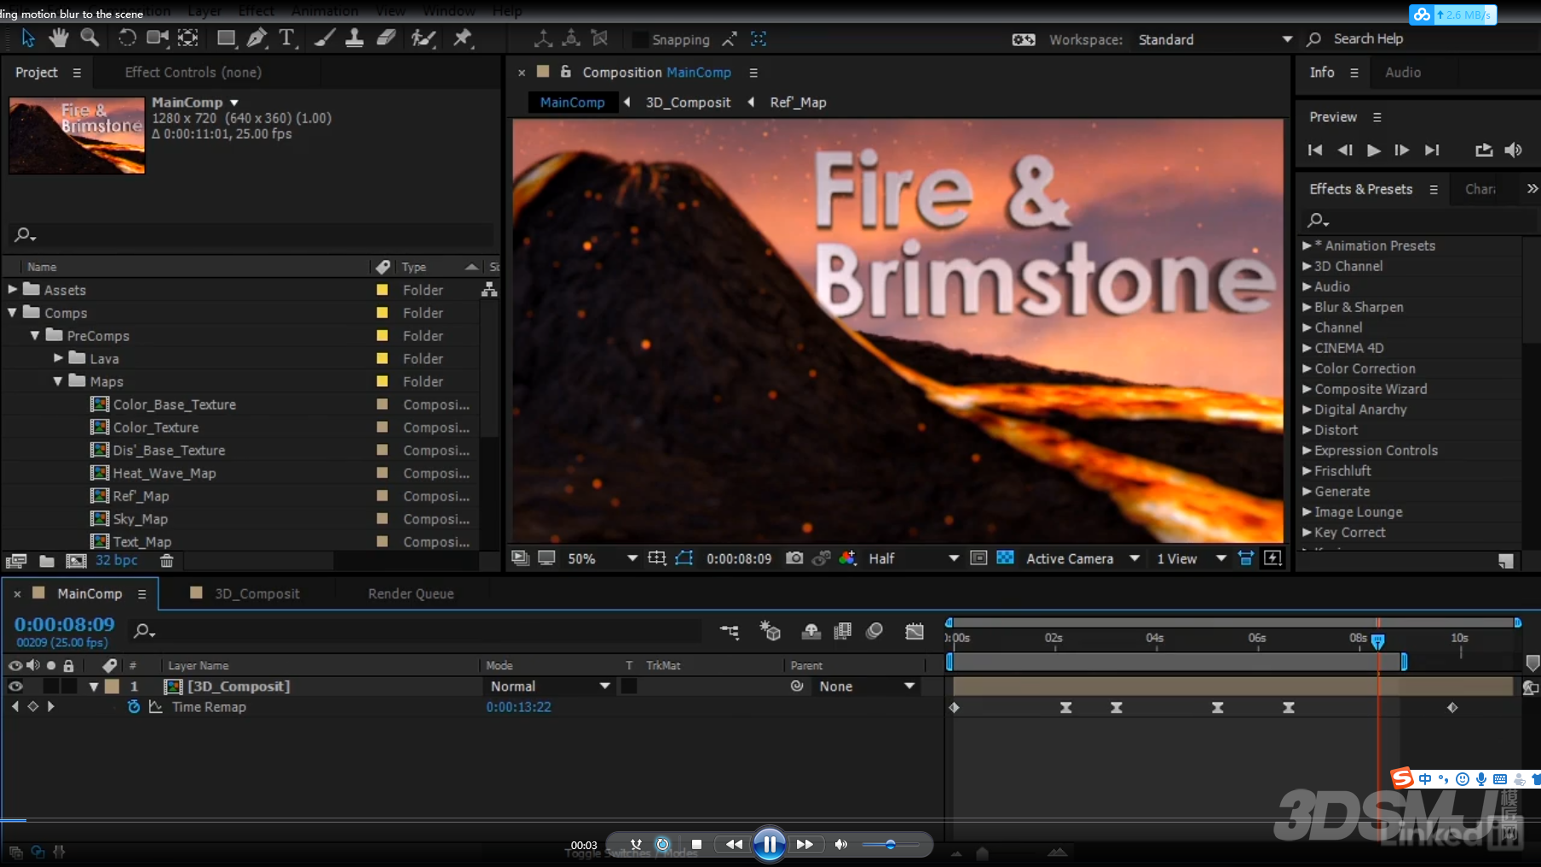The height and width of the screenshot is (867, 1541).
Task: Toggle Pixel Aspect Ratio Correction button
Action: click(x=1246, y=558)
